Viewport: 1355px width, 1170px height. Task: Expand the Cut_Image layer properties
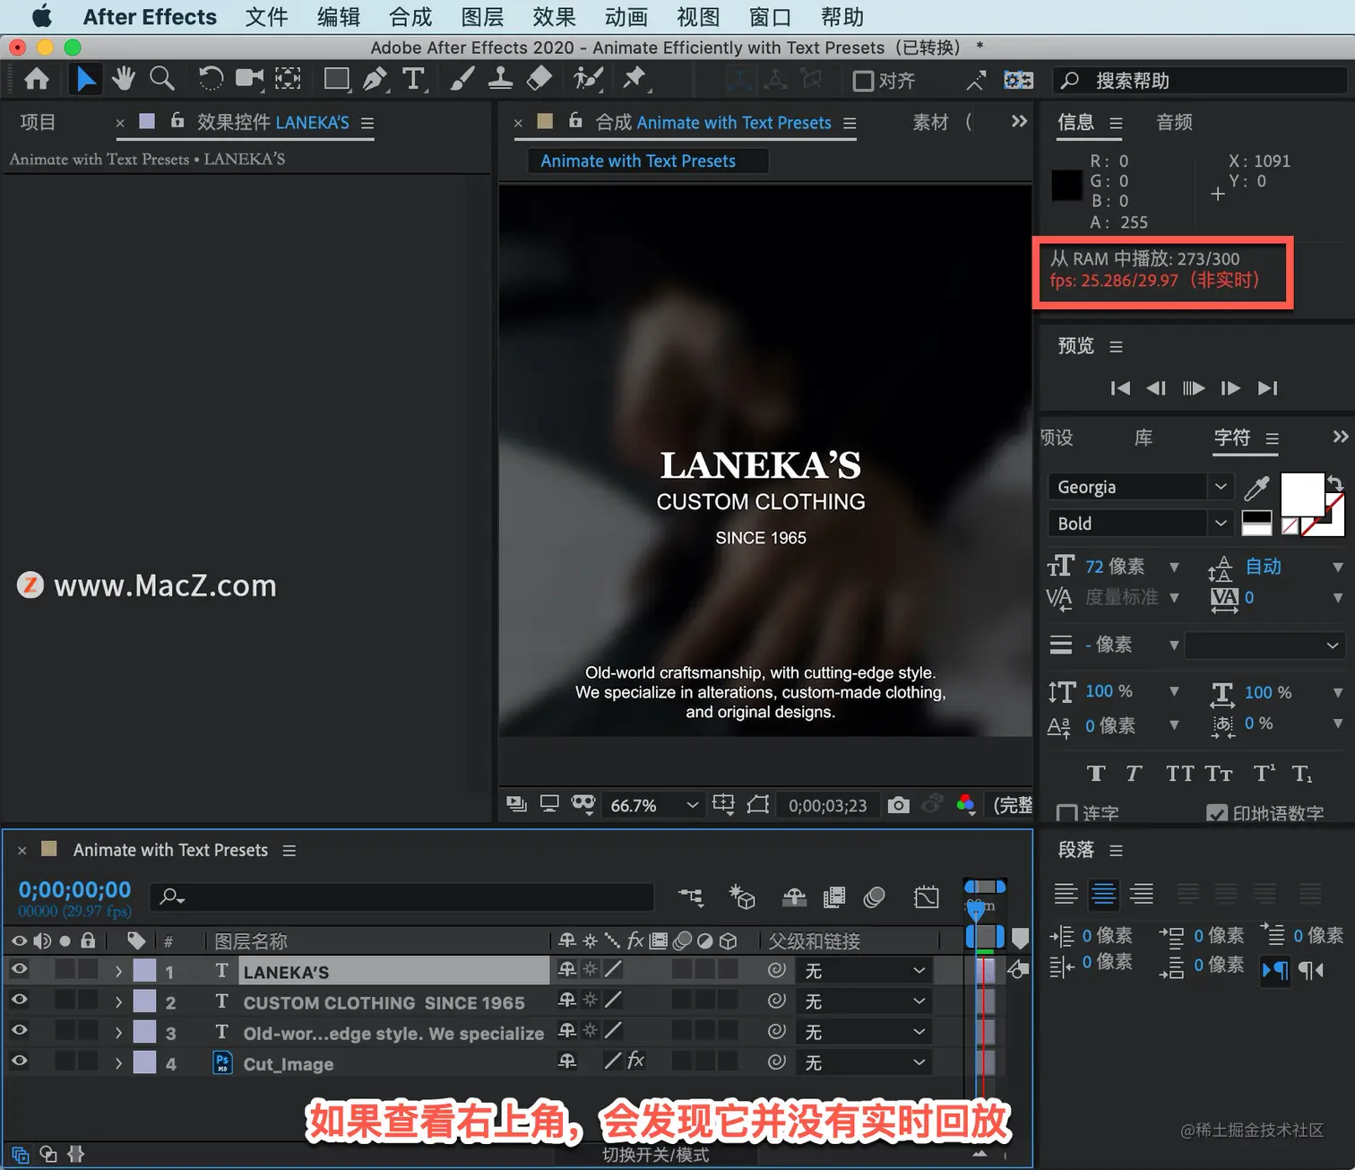click(118, 1063)
